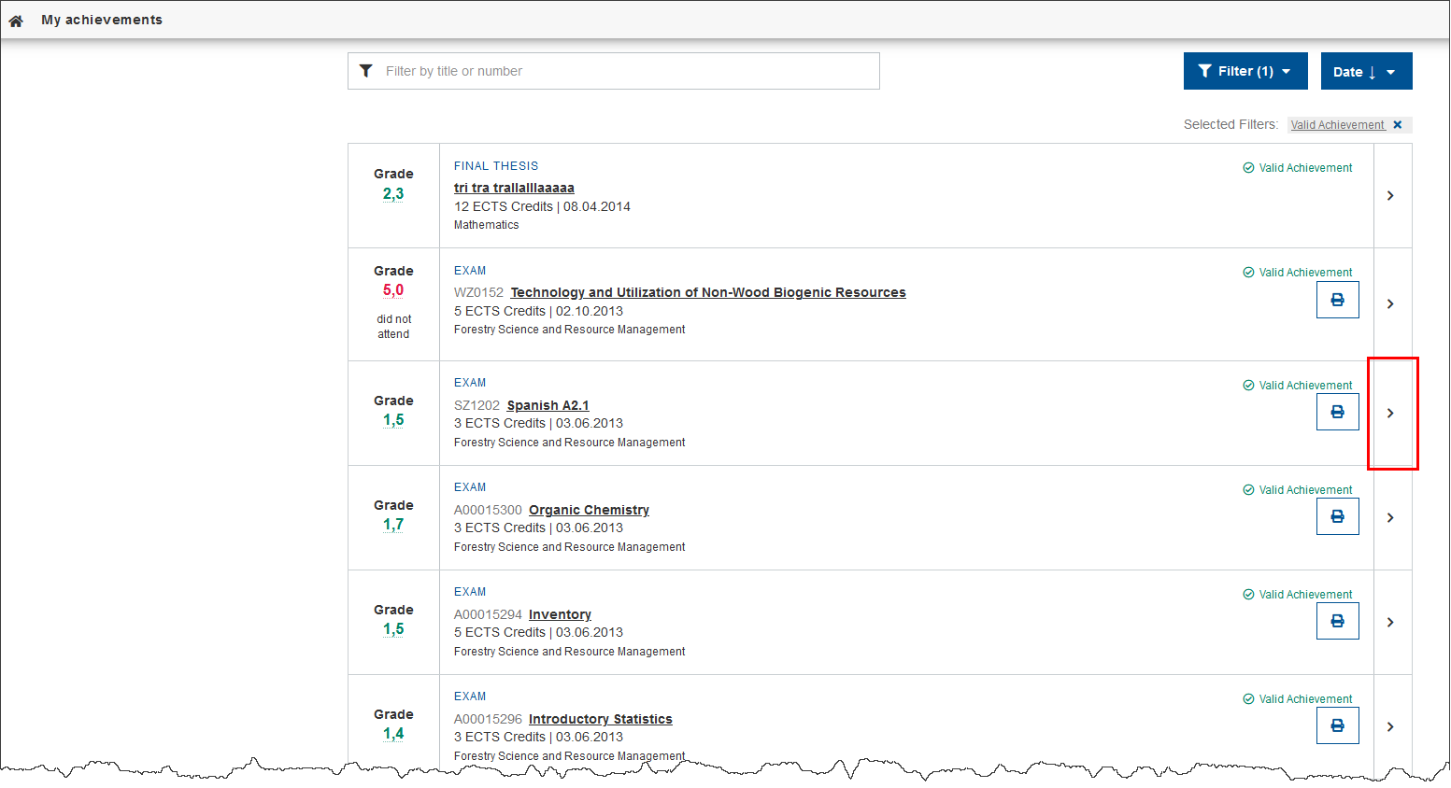Click the Filter by title or number field

point(626,71)
